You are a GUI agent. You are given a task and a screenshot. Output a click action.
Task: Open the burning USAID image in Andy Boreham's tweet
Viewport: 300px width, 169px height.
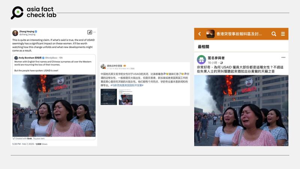(54, 106)
